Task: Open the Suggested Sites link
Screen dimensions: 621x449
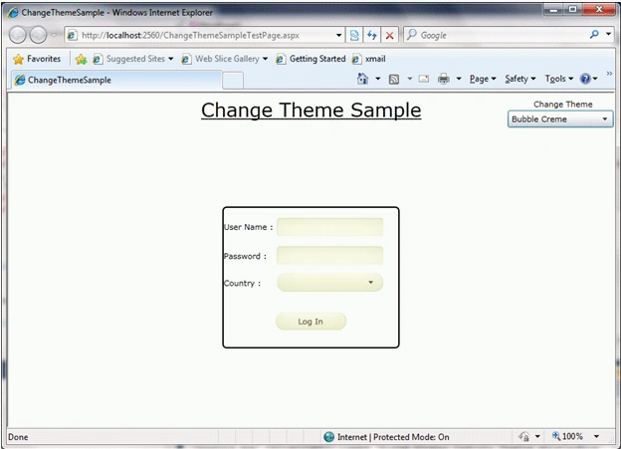Action: click(132, 59)
